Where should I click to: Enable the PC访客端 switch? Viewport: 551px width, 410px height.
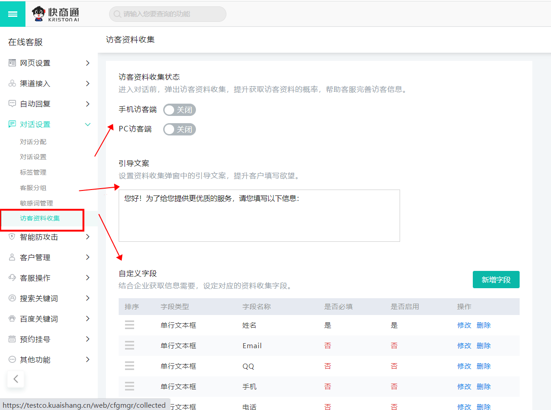pyautogui.click(x=179, y=130)
